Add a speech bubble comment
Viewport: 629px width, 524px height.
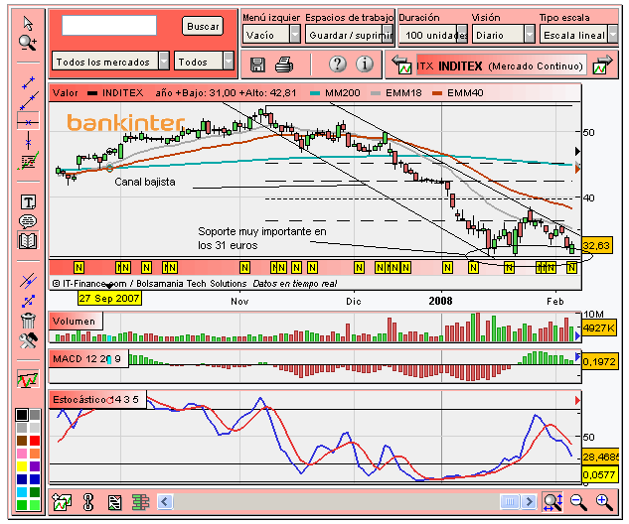tap(28, 221)
